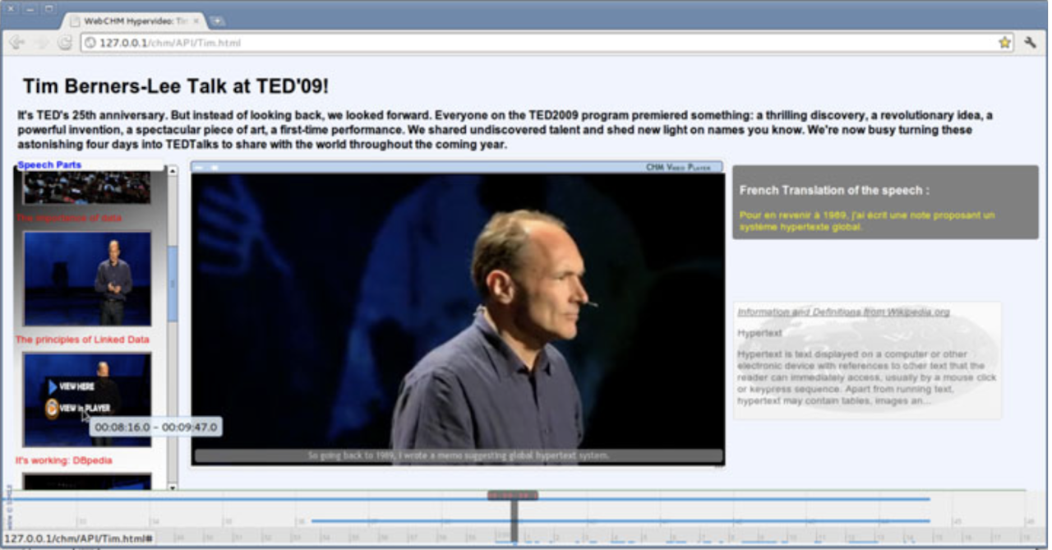
Task: Click the Hypertext definition heading
Action: tap(759, 333)
